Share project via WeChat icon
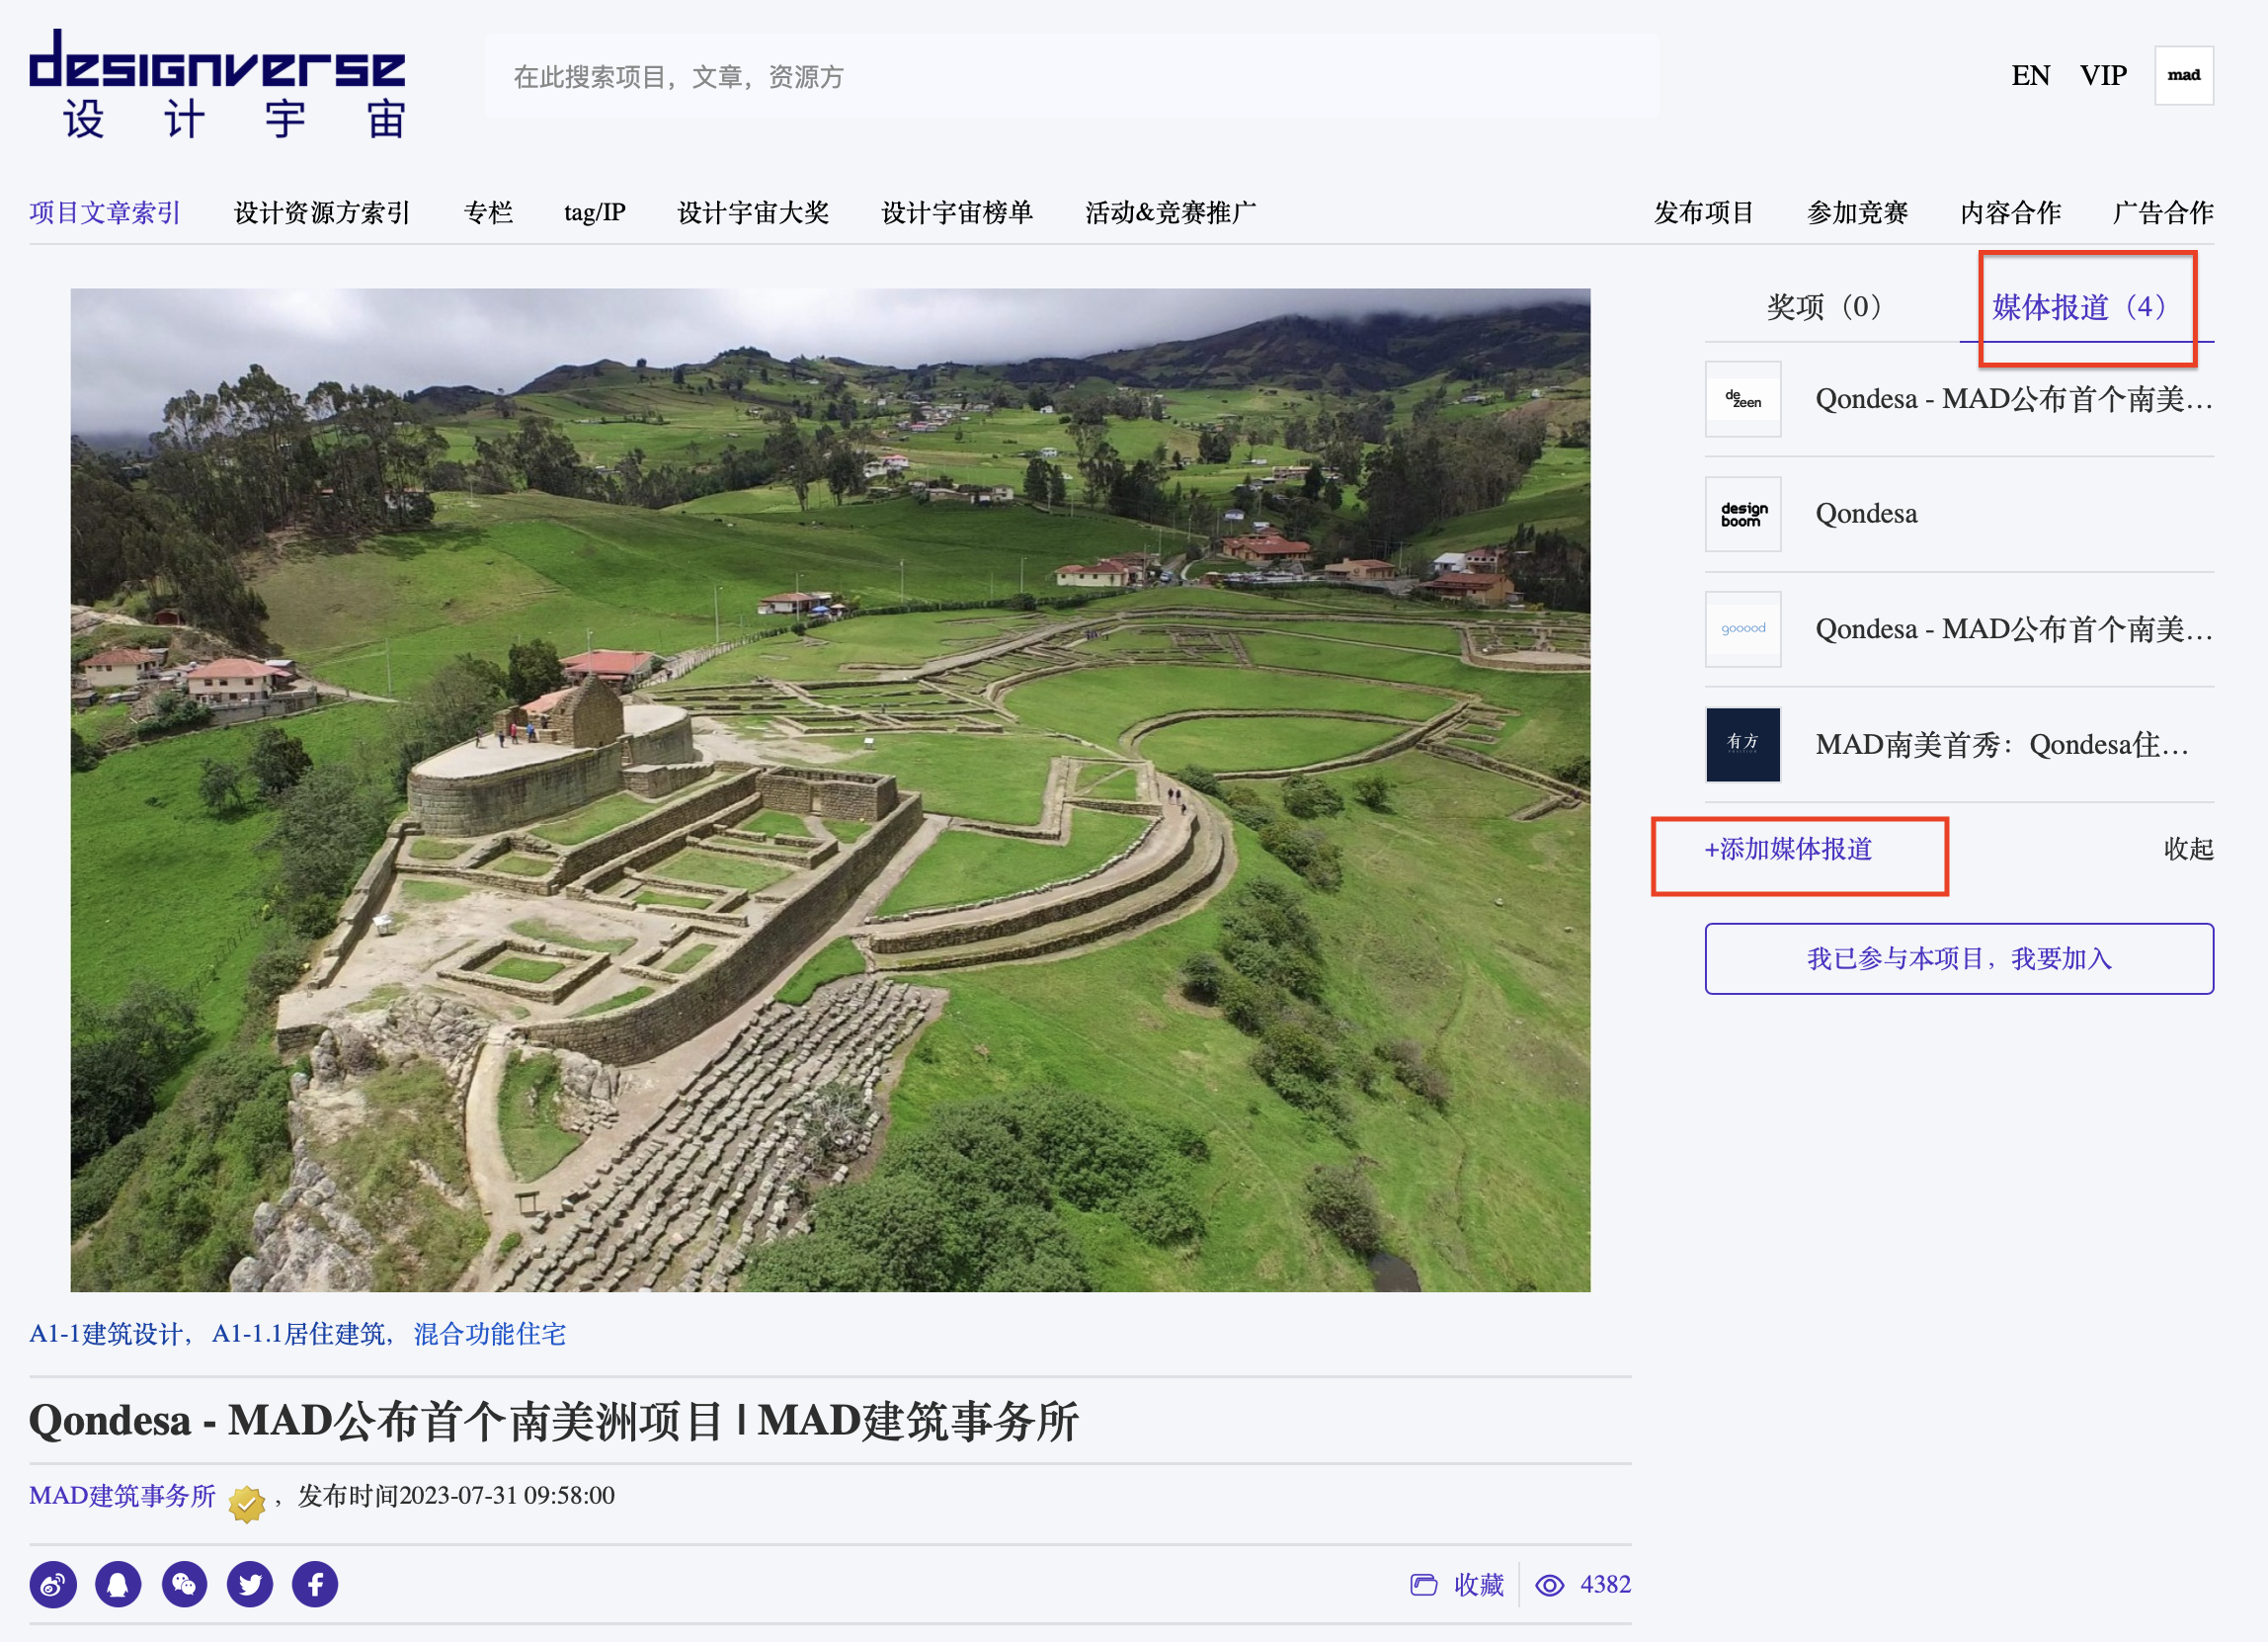This screenshot has height=1642, width=2268. 184,1584
